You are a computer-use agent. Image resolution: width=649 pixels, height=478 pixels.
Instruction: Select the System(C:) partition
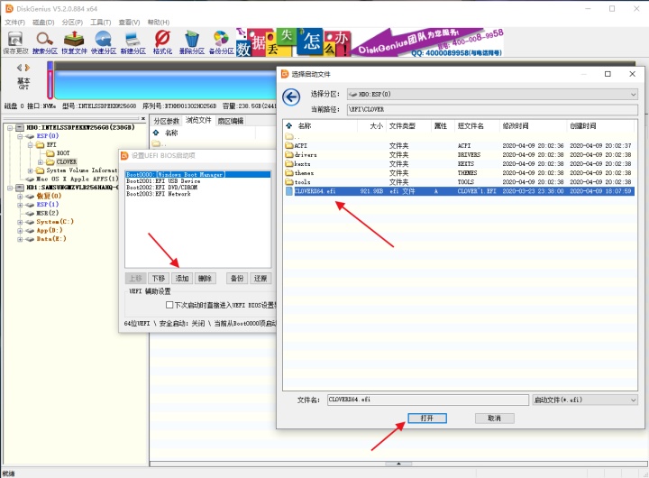(x=55, y=222)
